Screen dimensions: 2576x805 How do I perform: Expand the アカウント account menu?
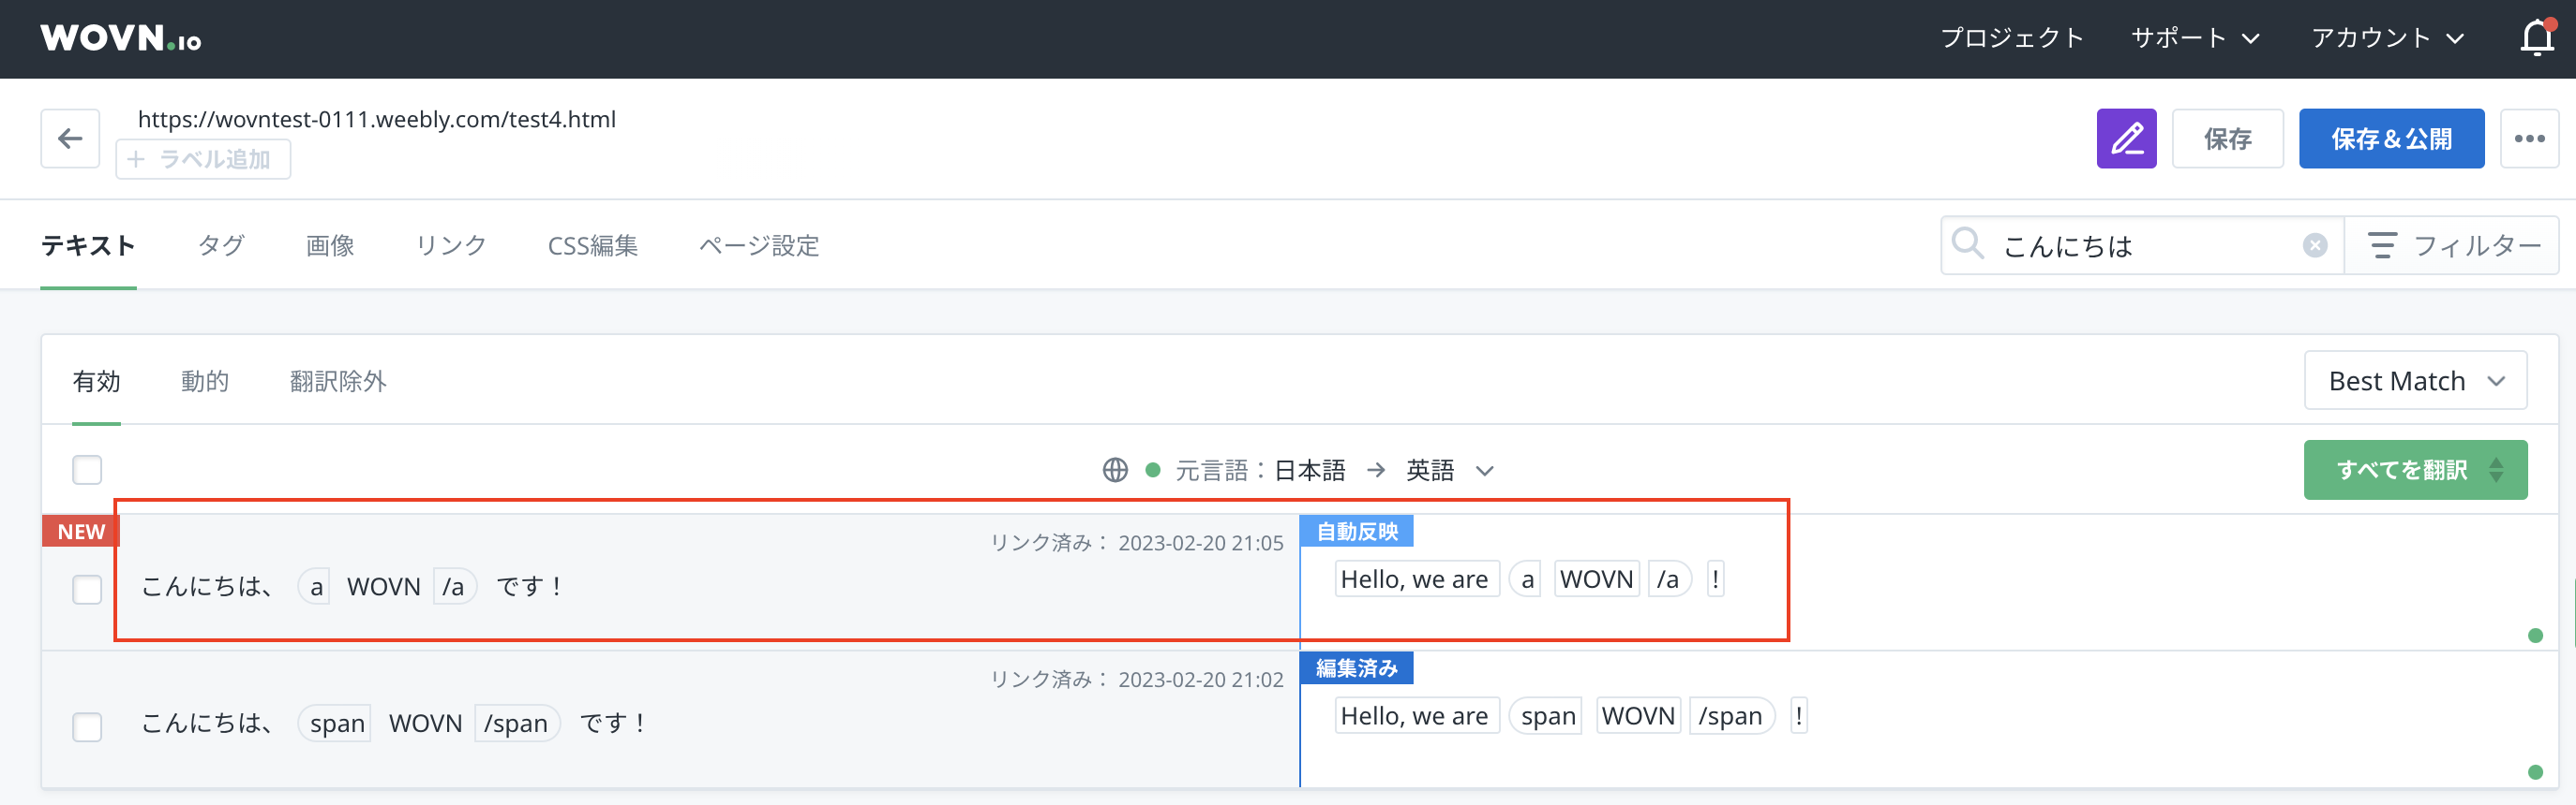click(2386, 38)
